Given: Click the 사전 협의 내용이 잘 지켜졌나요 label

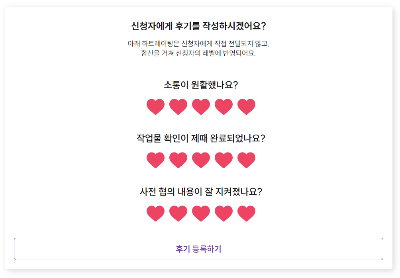Looking at the screenshot, I should tap(201, 192).
